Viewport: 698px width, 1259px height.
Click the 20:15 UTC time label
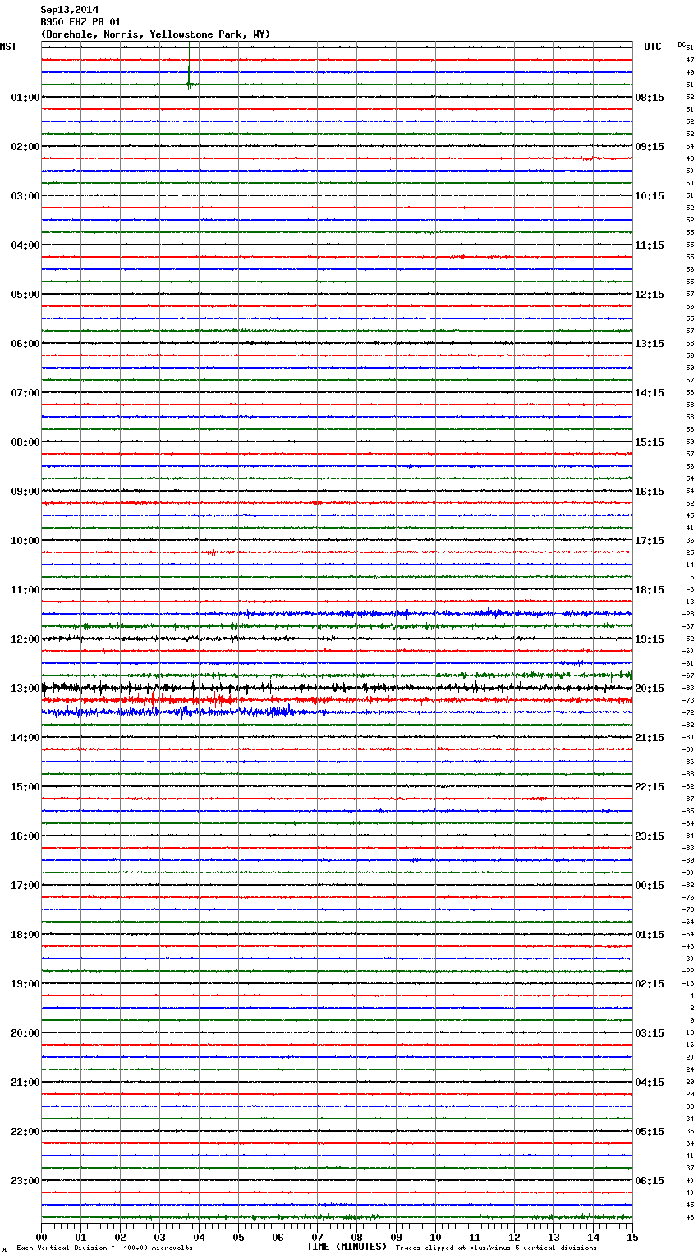pos(650,689)
